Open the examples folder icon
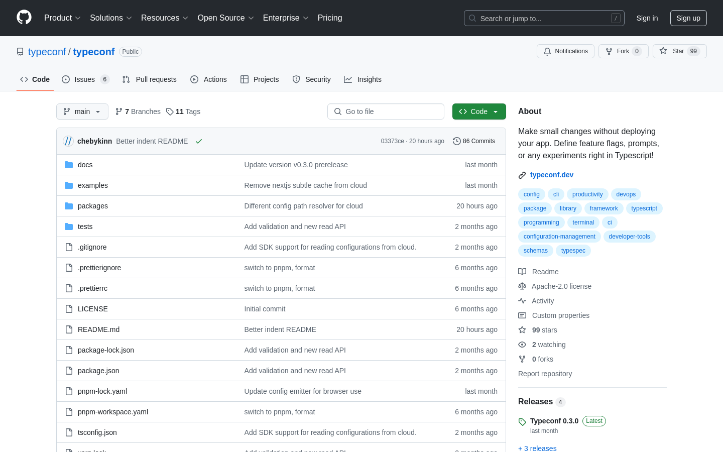This screenshot has width=723, height=452. pyautogui.click(x=69, y=185)
